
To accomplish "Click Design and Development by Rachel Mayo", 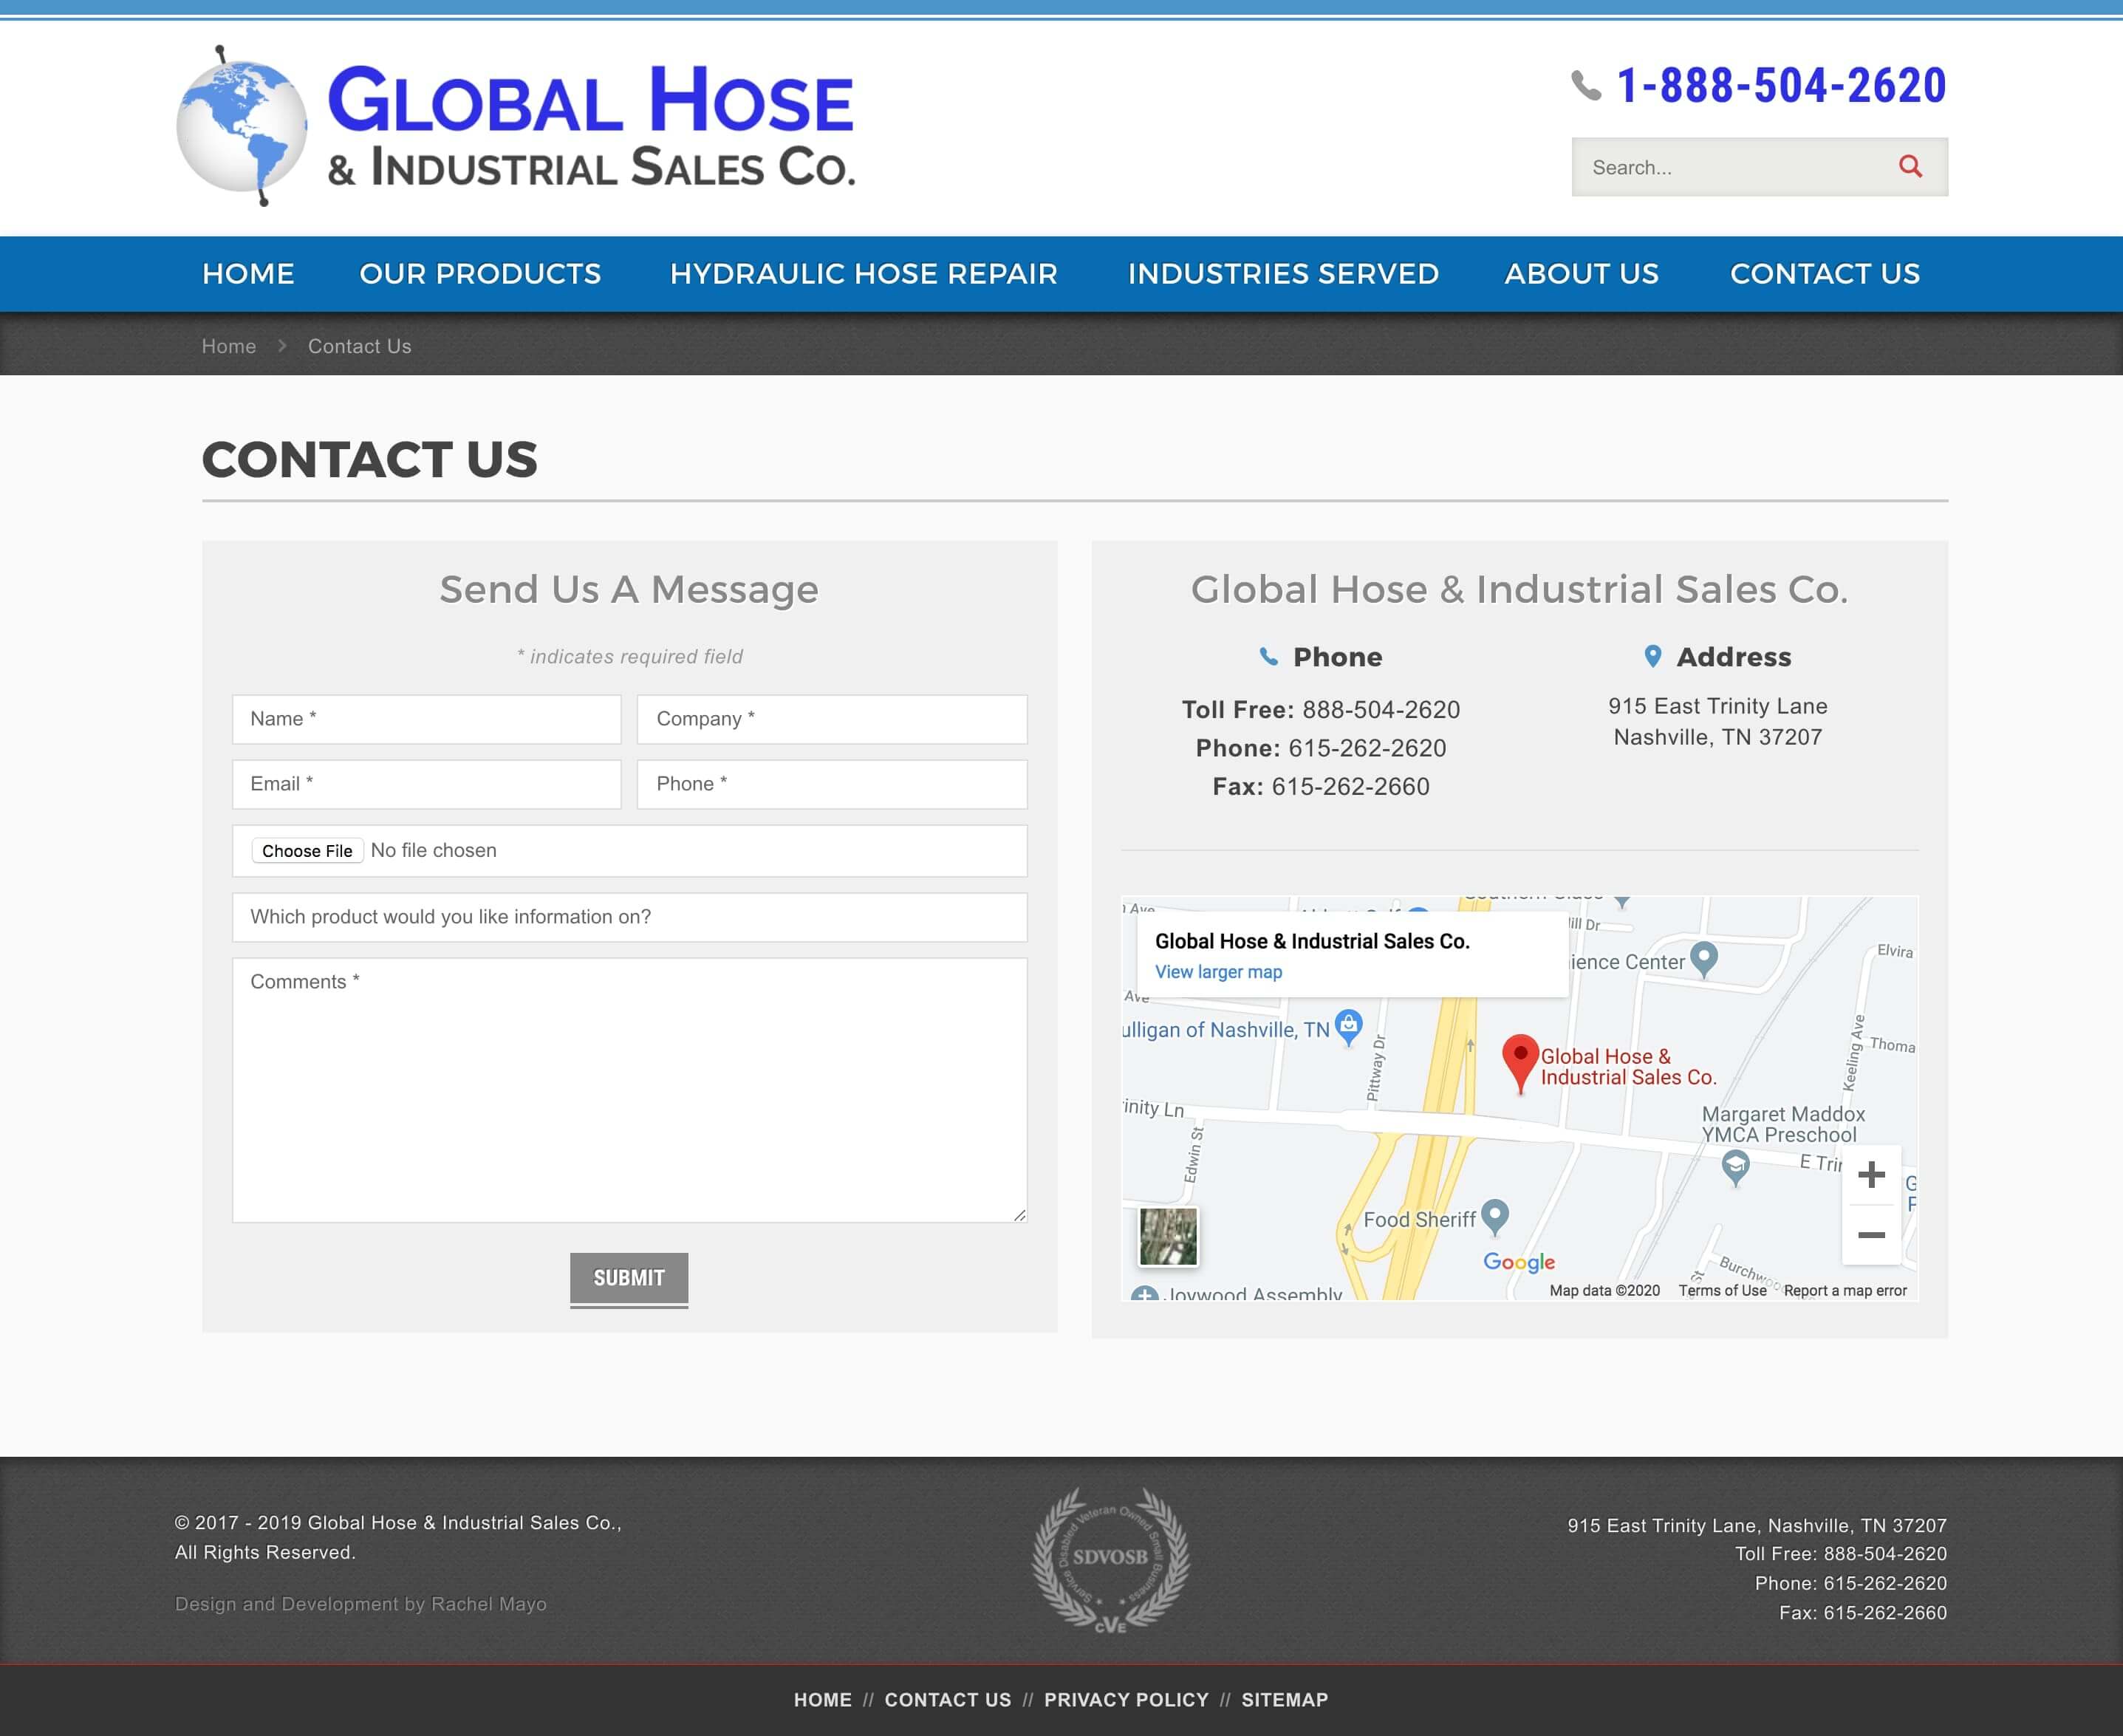I will (361, 1604).
